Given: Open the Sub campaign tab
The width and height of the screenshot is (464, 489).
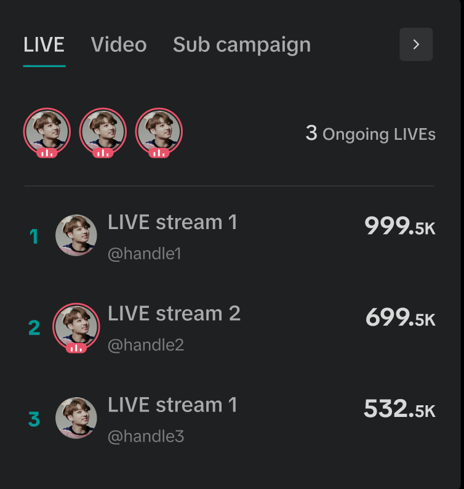Looking at the screenshot, I should click(x=242, y=45).
